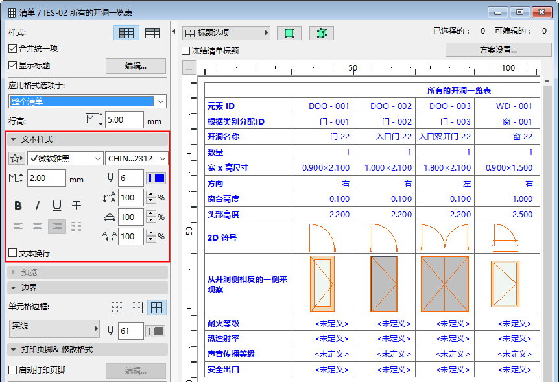Align text to the left

point(18,226)
